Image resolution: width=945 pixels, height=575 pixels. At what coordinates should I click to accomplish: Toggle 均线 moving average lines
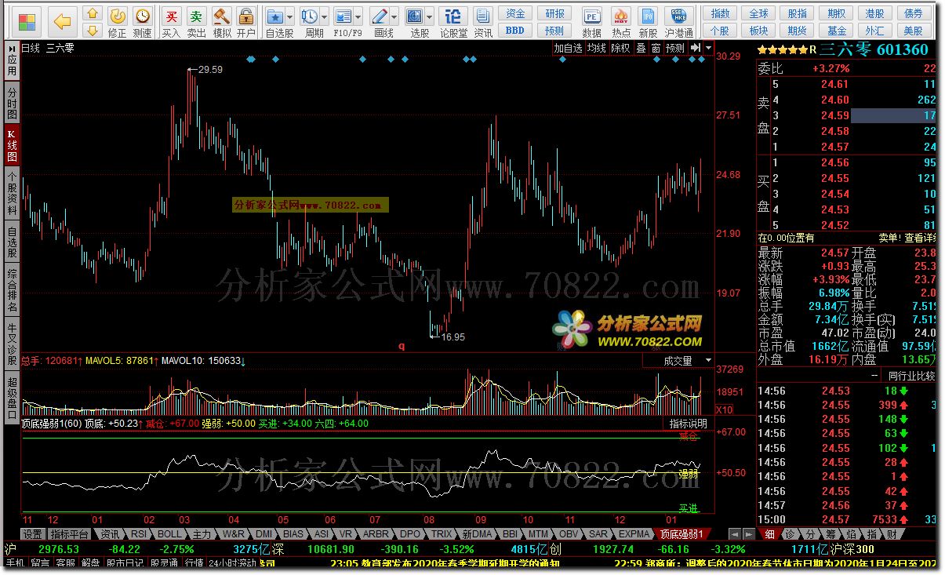click(598, 48)
